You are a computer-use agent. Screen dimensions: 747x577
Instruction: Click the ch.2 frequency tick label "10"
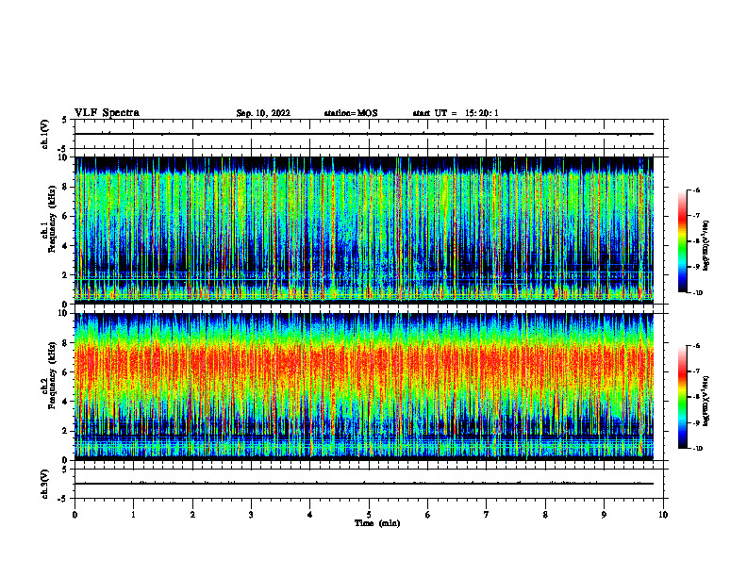[64, 313]
